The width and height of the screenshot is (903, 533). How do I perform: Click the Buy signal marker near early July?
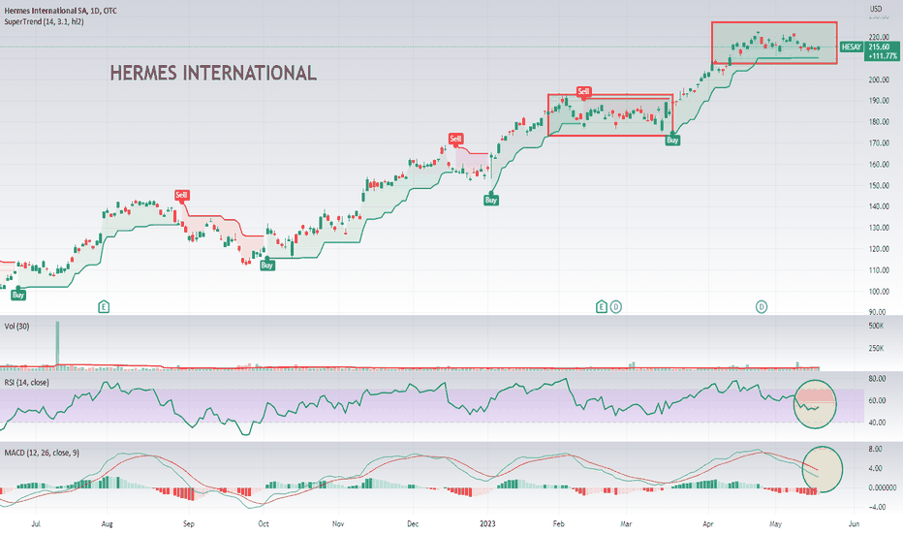(18, 295)
